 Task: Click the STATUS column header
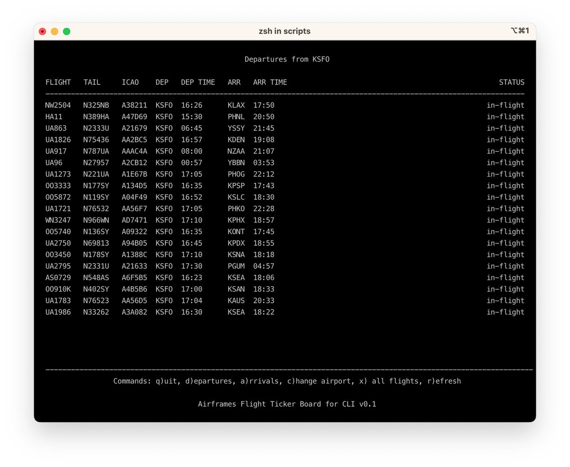tap(512, 82)
